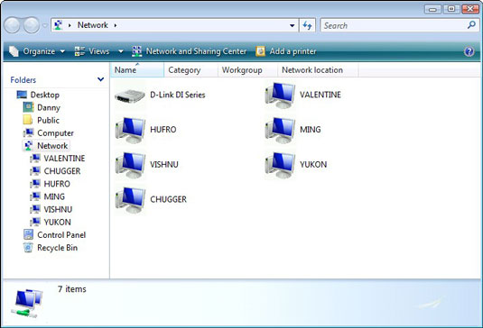Click the Forward navigation button
The height and width of the screenshot is (328, 483).
[32, 25]
